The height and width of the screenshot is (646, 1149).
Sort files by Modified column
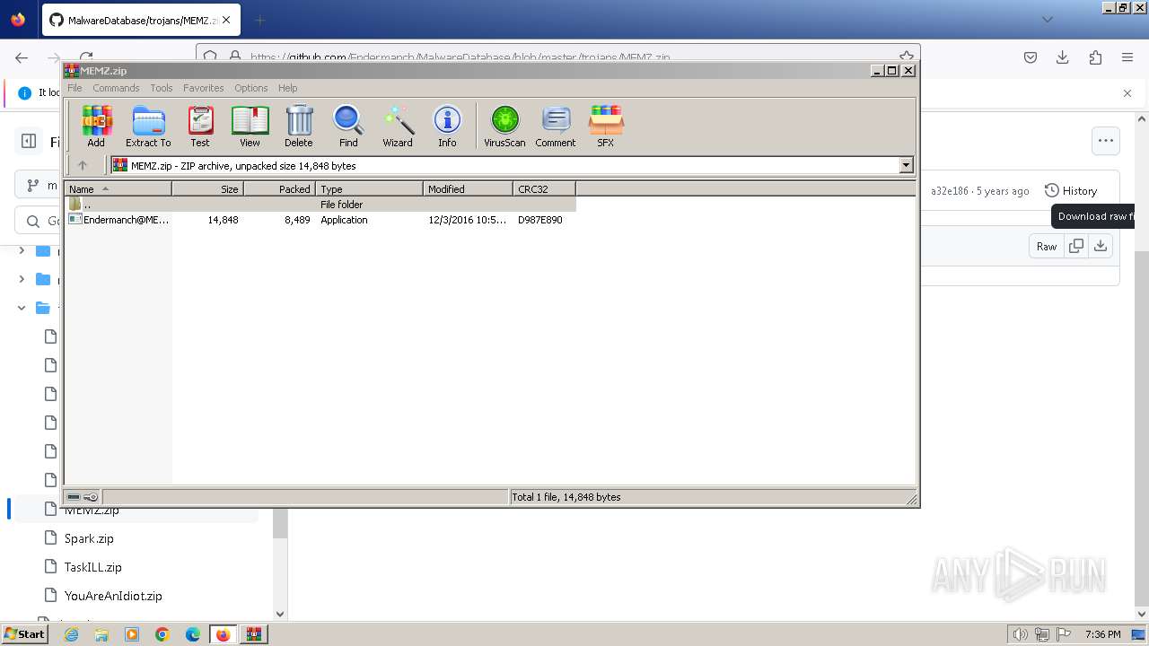tap(468, 189)
